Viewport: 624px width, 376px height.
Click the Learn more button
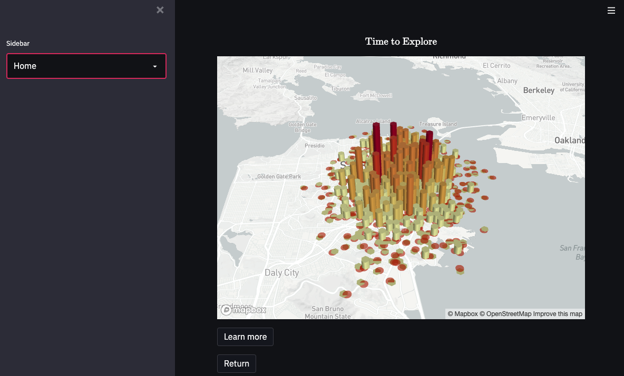click(245, 337)
